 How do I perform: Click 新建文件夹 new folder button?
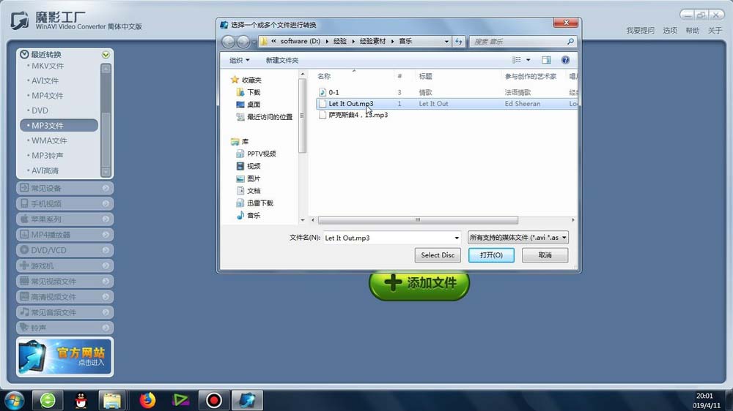(282, 60)
